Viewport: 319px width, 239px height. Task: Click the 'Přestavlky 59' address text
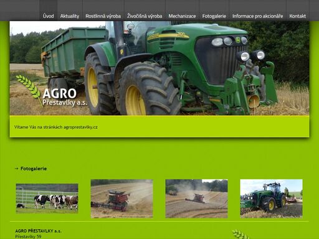point(28,237)
